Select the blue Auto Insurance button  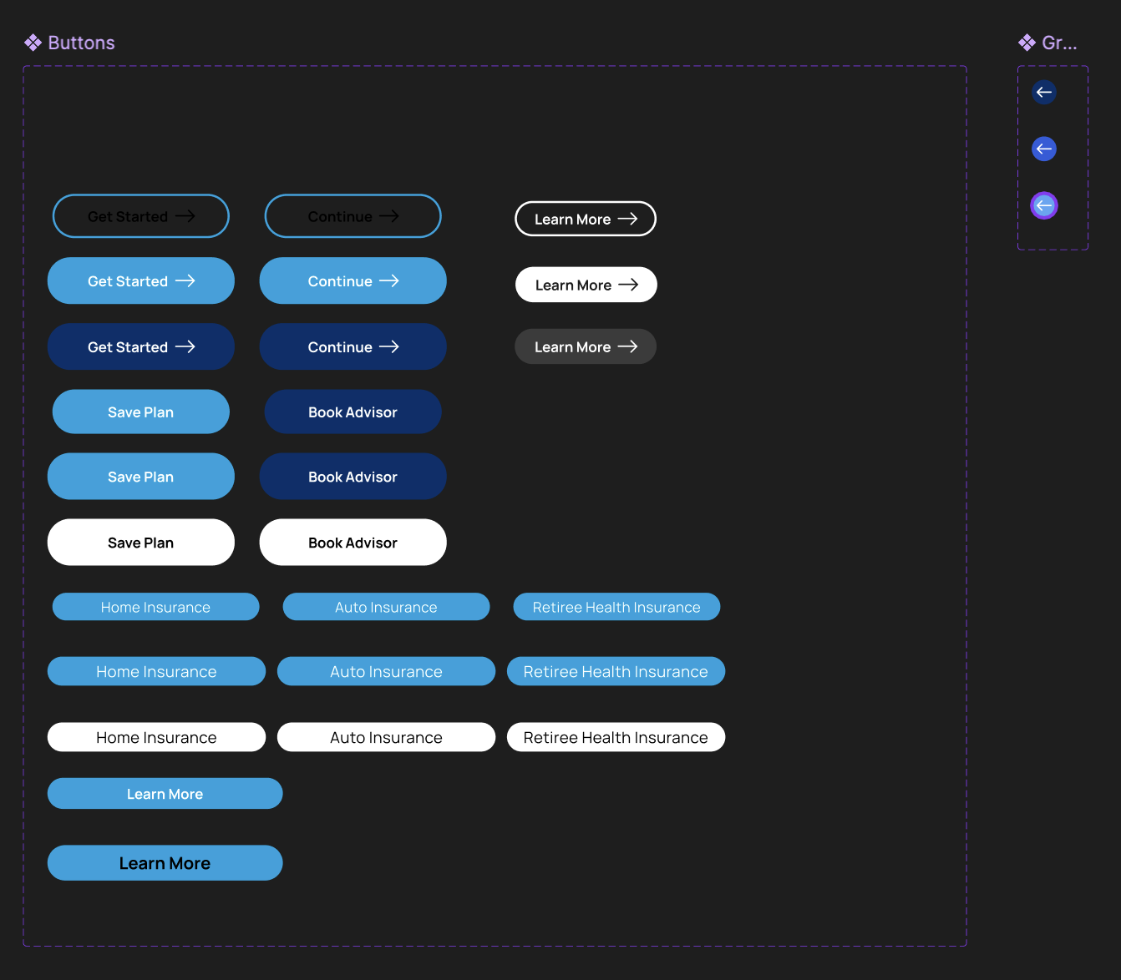point(386,670)
